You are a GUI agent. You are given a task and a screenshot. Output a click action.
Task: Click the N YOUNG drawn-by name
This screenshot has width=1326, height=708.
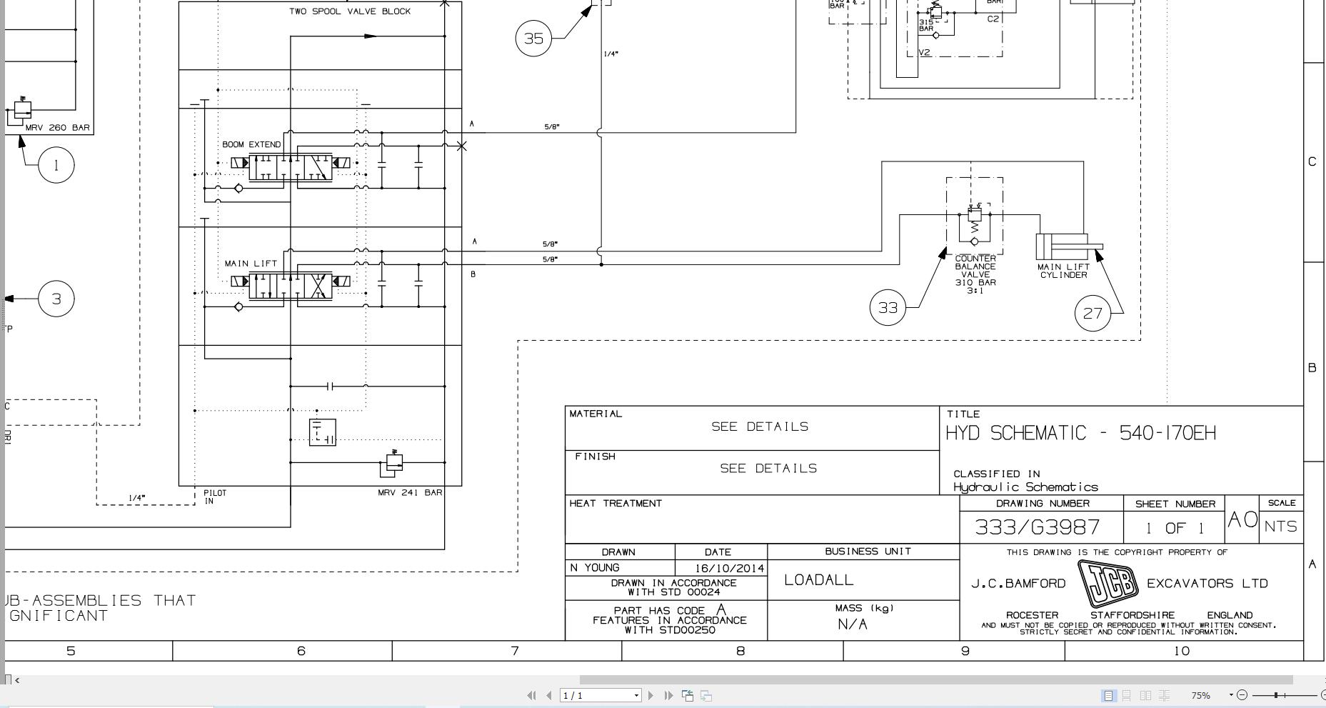pyautogui.click(x=595, y=567)
